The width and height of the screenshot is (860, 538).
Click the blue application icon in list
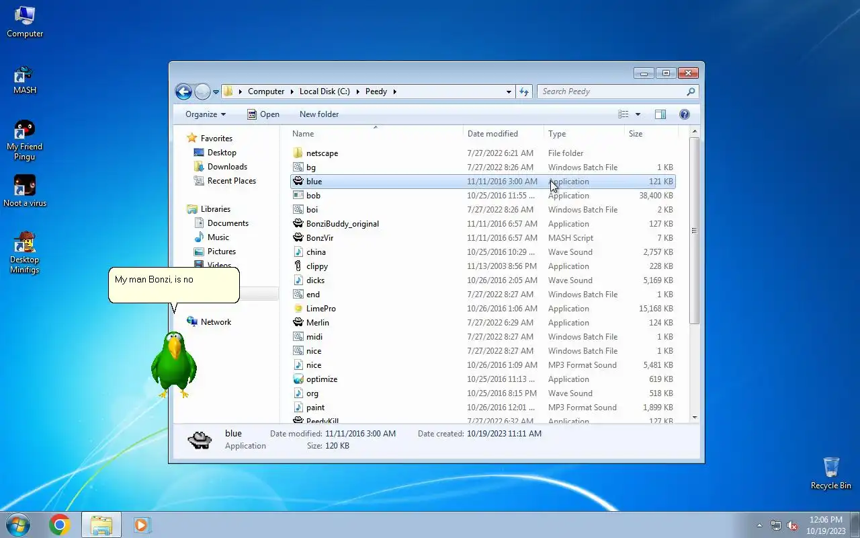coord(298,182)
